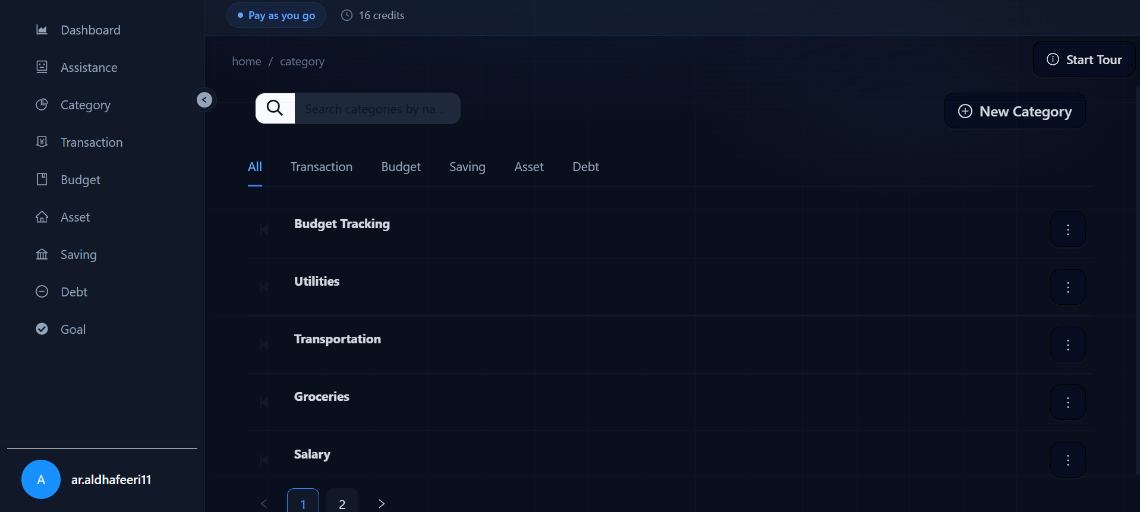Click the Salary category name
Image resolution: width=1140 pixels, height=512 pixels.
312,454
